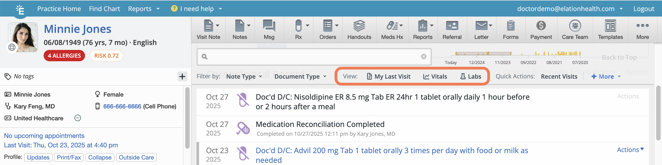Click the 4 Allergies badge

(x=64, y=56)
